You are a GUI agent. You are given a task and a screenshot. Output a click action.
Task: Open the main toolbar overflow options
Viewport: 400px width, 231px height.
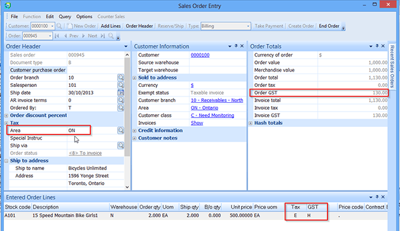343,28
